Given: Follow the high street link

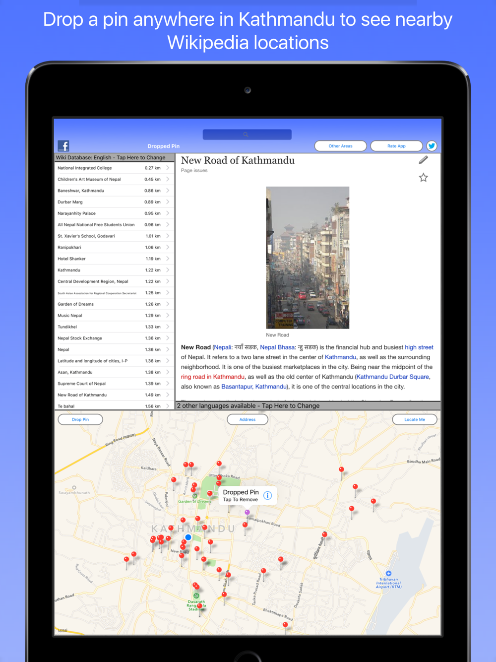Looking at the screenshot, I should click(419, 347).
